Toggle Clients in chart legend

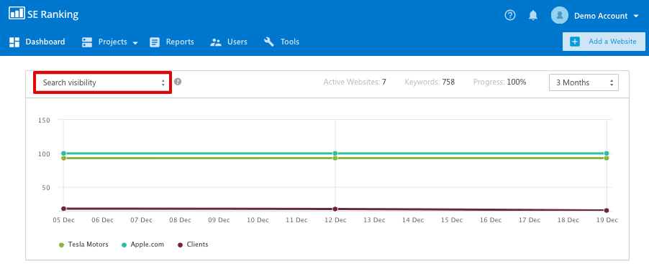(193, 244)
